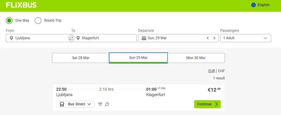Go to next departure day arrow
Image resolution: width=281 pixels, height=115 pixels.
[x=214, y=38]
